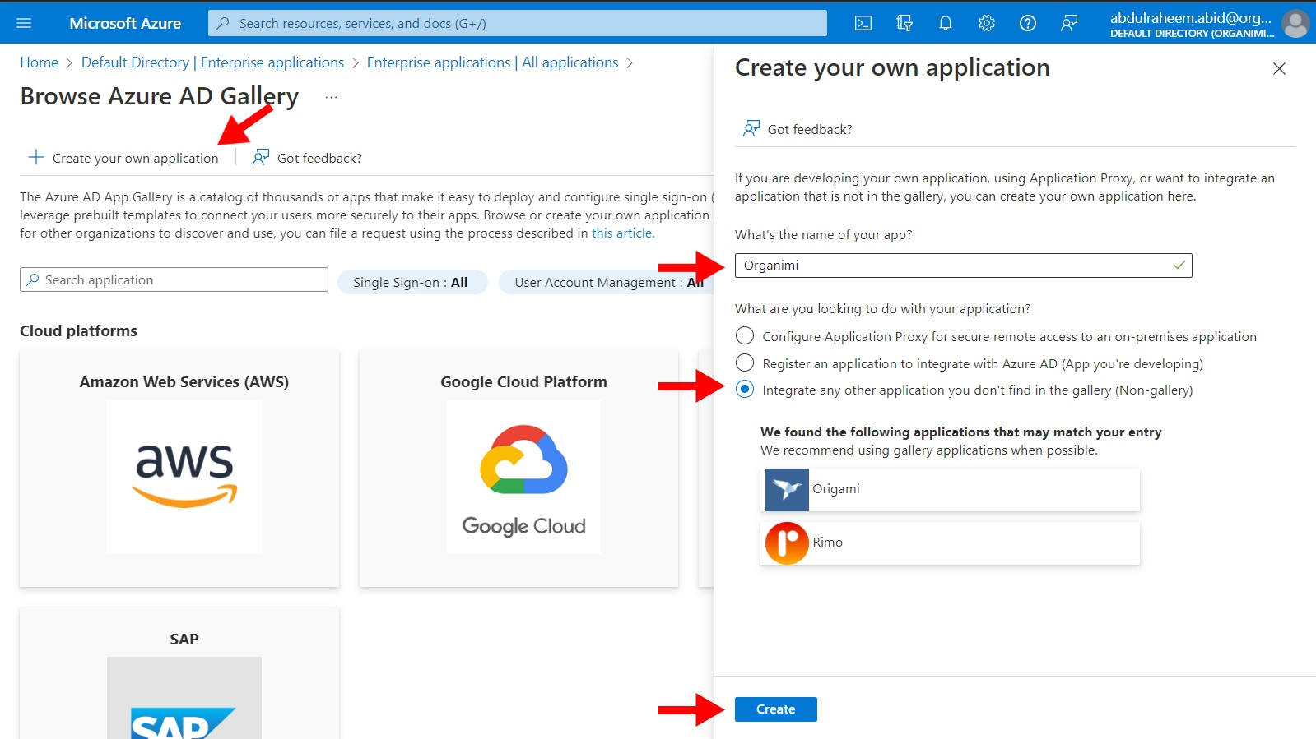
Task: Click the gallery toolbar feedback icon
Action: (x=261, y=157)
